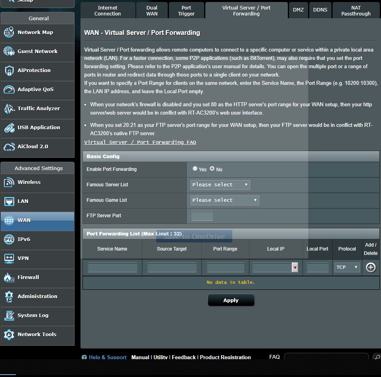Click the add entry plus icon
This screenshot has height=377, width=381.
(x=370, y=268)
